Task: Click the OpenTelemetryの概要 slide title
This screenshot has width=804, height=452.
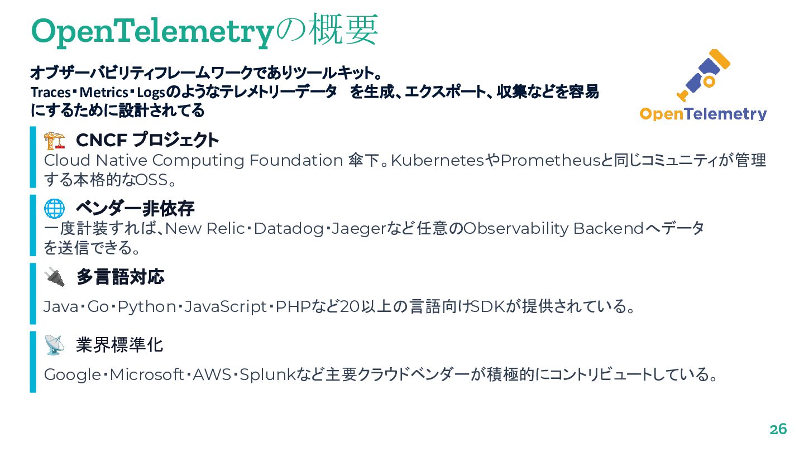Action: 204,31
